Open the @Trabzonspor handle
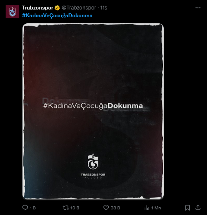Image resolution: width=207 pixels, height=215 pixels. pyautogui.click(x=79, y=8)
